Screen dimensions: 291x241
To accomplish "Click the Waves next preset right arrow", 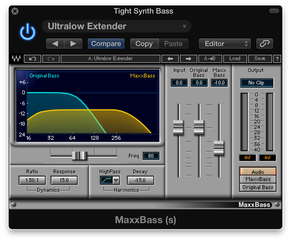I will (188, 59).
